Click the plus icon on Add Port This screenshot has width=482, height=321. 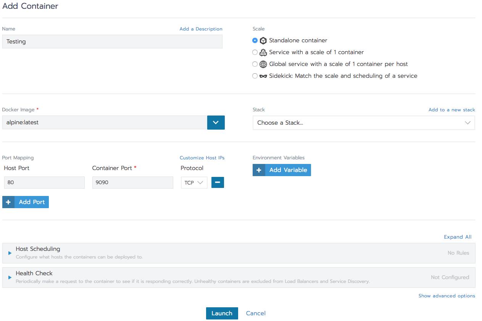click(x=8, y=202)
